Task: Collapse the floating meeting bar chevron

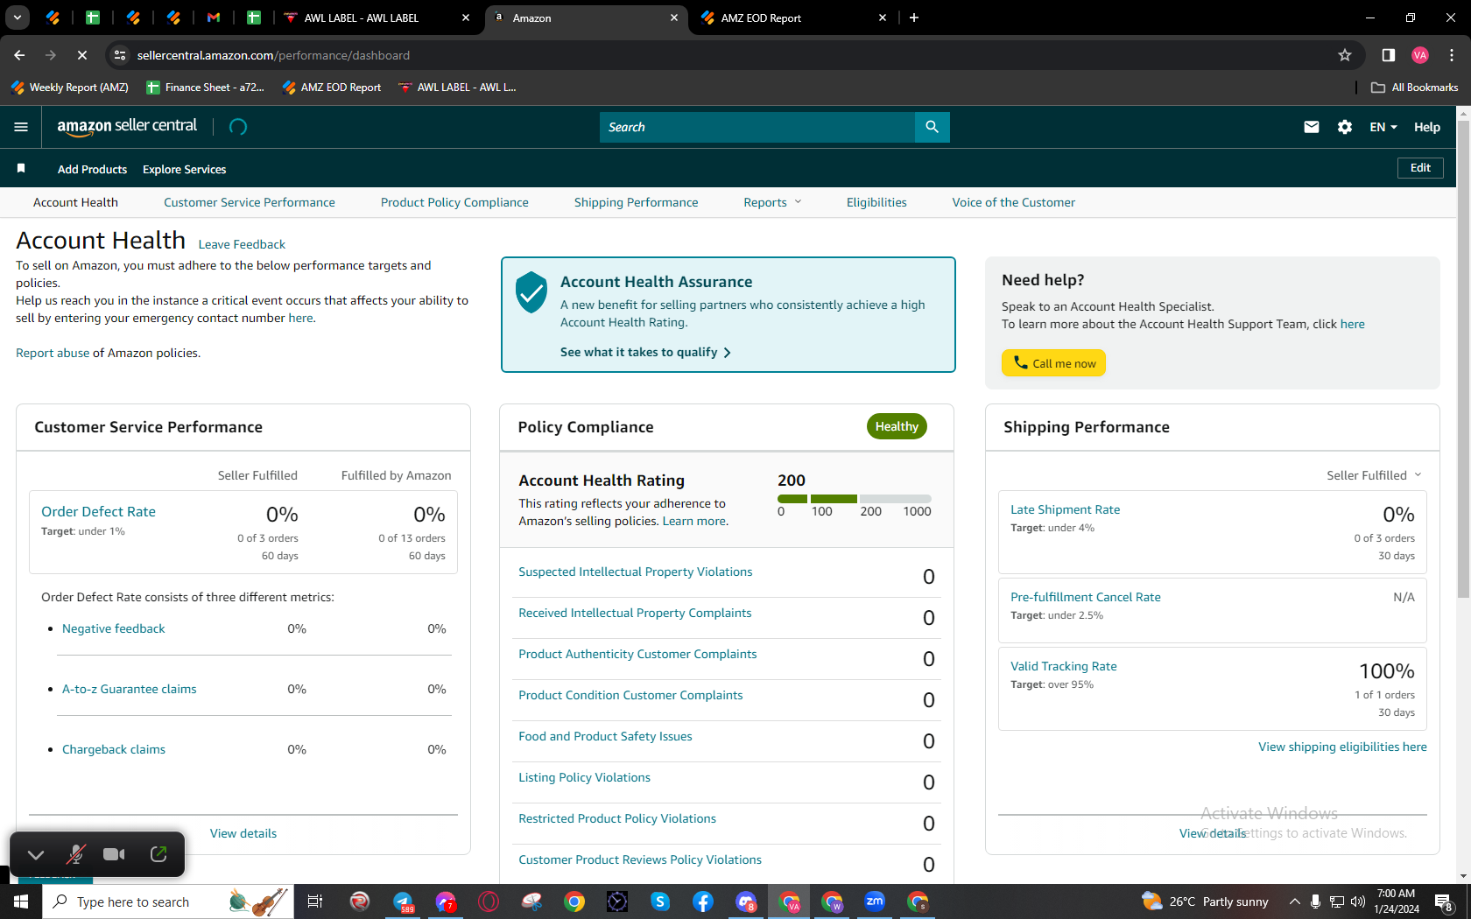Action: (x=36, y=854)
